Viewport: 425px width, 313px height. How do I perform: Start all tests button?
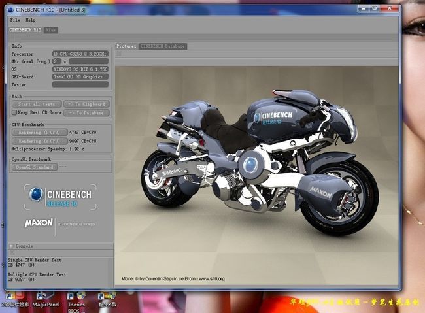(37, 104)
